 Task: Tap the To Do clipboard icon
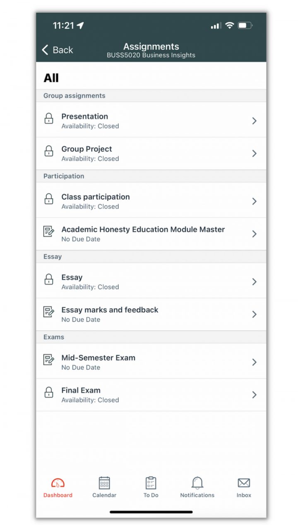(151, 483)
